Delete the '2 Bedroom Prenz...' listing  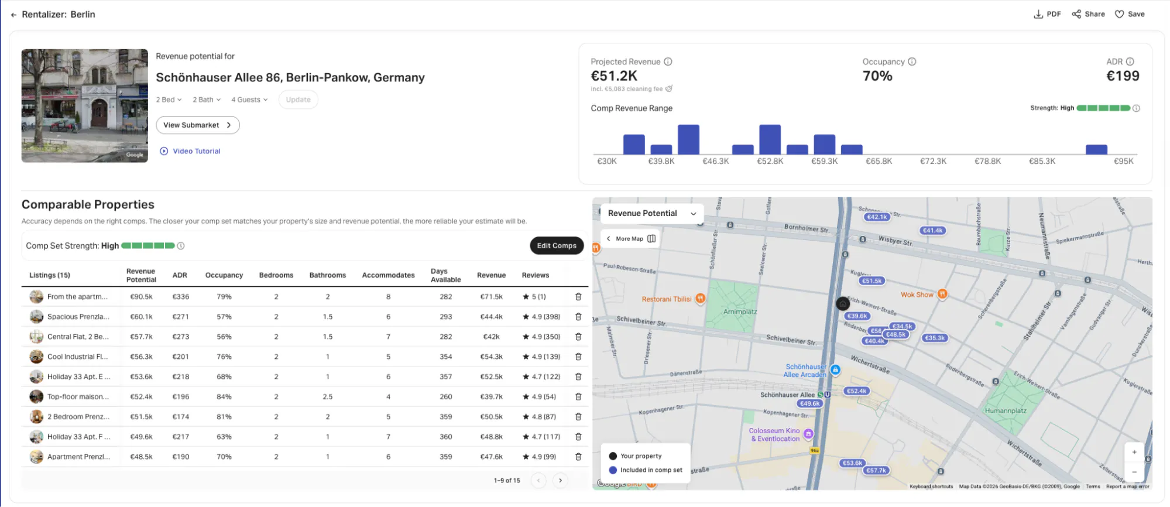tap(578, 417)
